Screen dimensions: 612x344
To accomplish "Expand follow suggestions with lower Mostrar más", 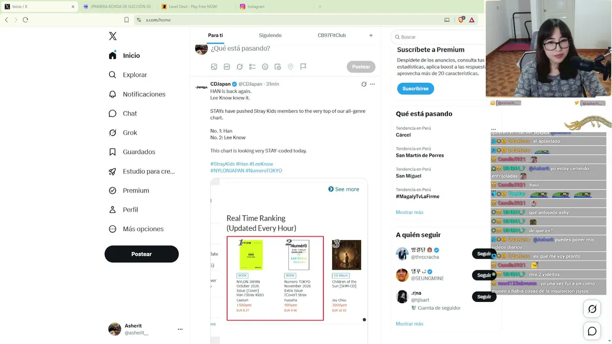I will point(409,324).
